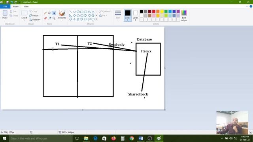
Task: Click the Redo arrow in title bar
Action: pyautogui.click(x=16, y=2)
